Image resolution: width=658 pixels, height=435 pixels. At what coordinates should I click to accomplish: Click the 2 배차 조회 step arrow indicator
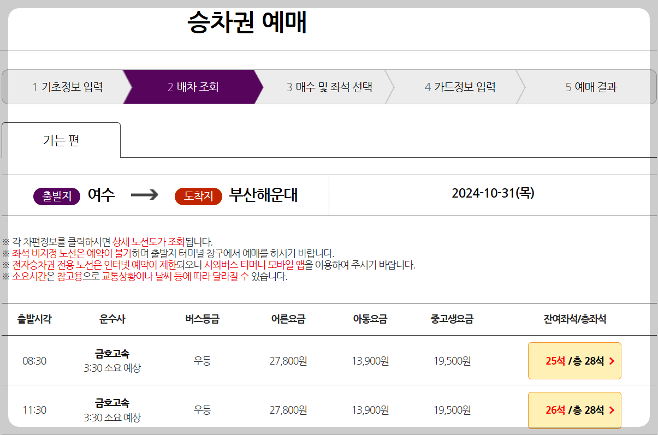(x=194, y=87)
